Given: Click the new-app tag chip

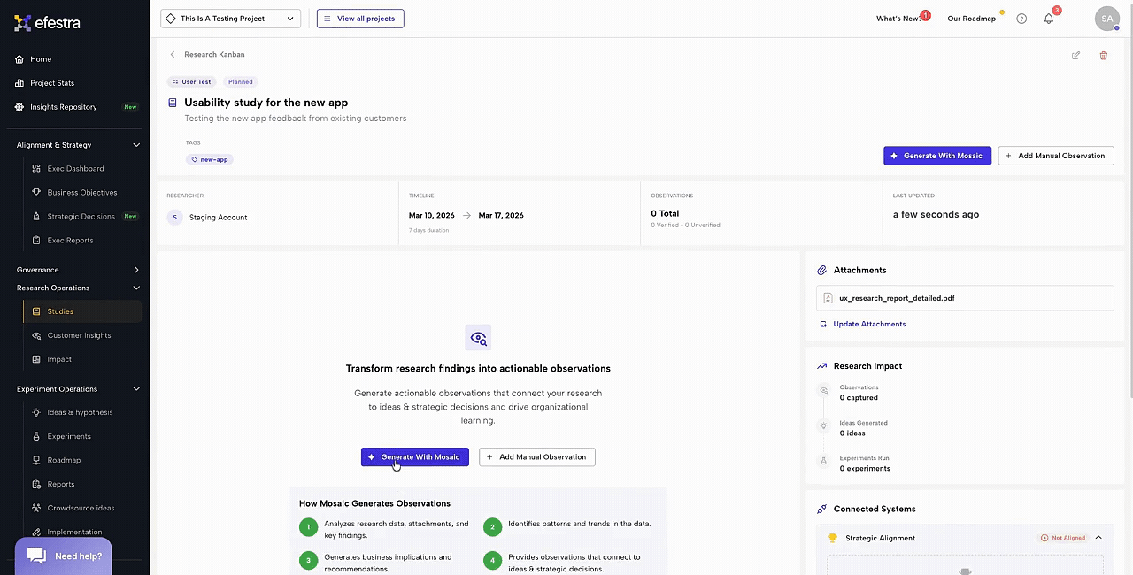Looking at the screenshot, I should click(x=210, y=160).
